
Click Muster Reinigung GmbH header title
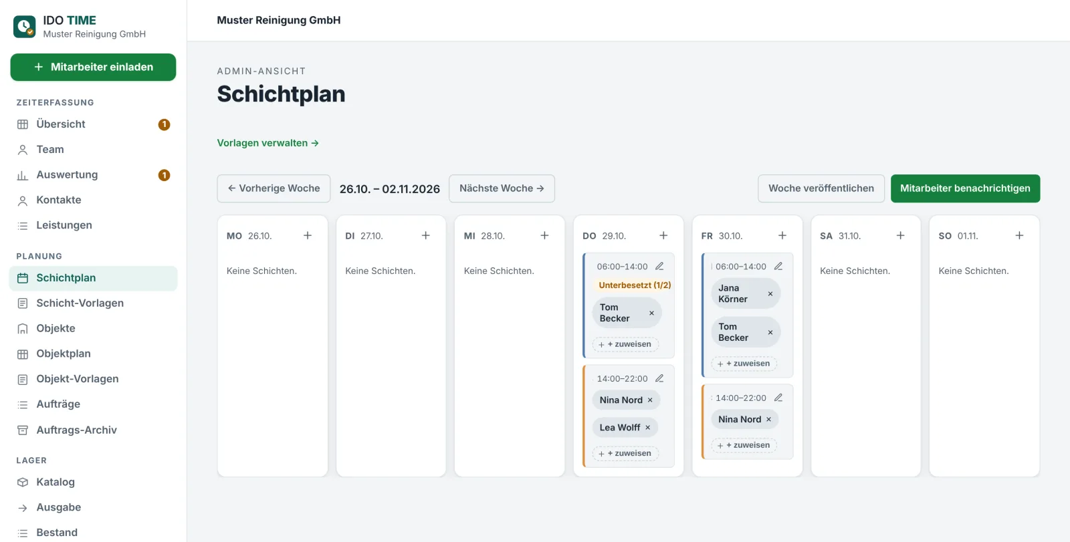tap(279, 20)
